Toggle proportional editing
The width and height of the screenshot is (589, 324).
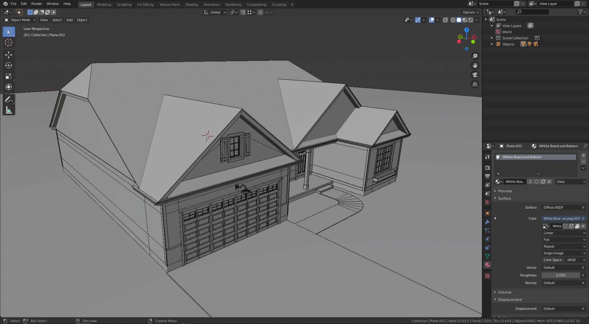(x=260, y=12)
